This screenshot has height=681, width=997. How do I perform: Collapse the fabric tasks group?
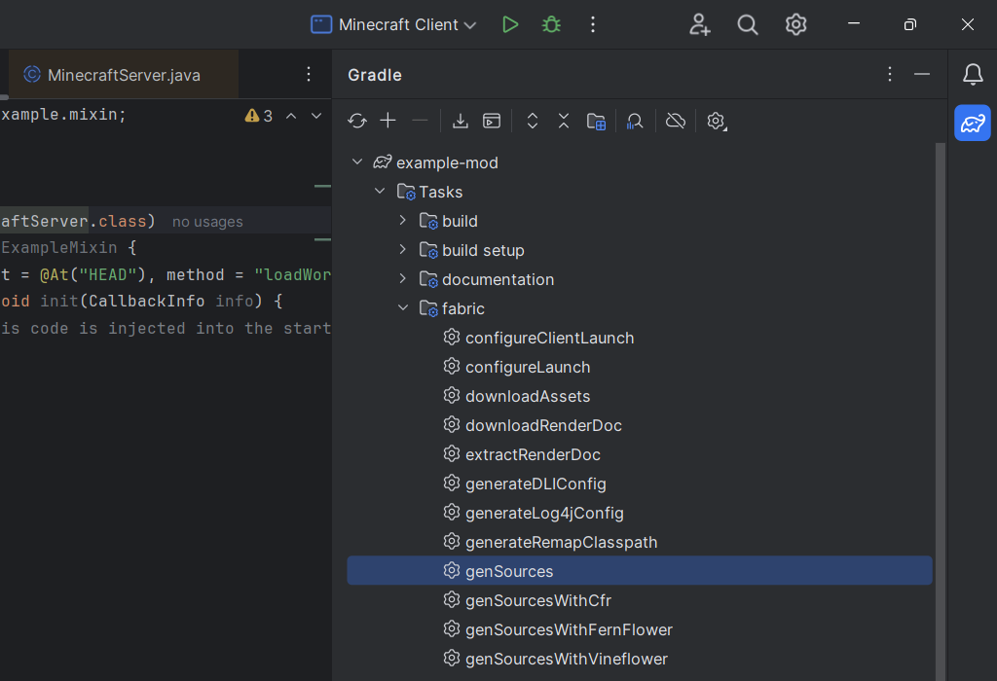point(402,307)
